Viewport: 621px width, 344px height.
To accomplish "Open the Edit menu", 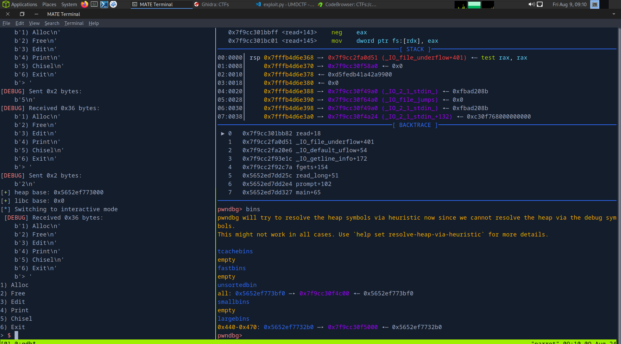I will (x=19, y=23).
